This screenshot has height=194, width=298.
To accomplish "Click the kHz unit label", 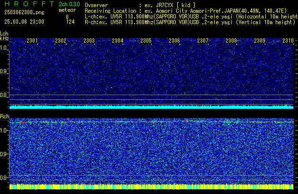I will click(x=4, y=38).
